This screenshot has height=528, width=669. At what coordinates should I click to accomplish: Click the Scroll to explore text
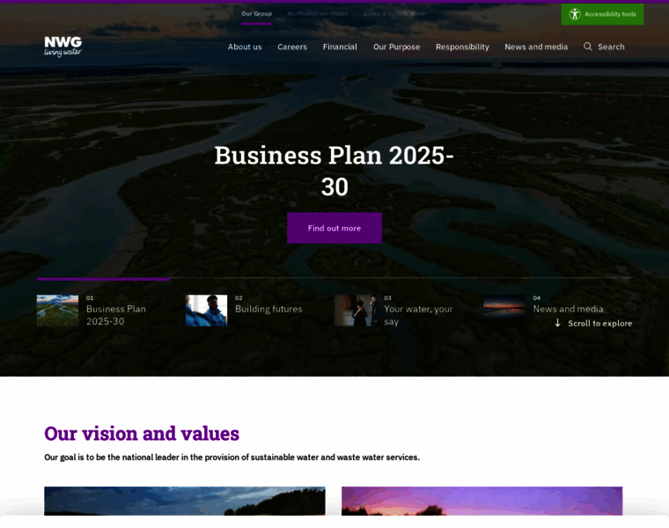tap(599, 323)
